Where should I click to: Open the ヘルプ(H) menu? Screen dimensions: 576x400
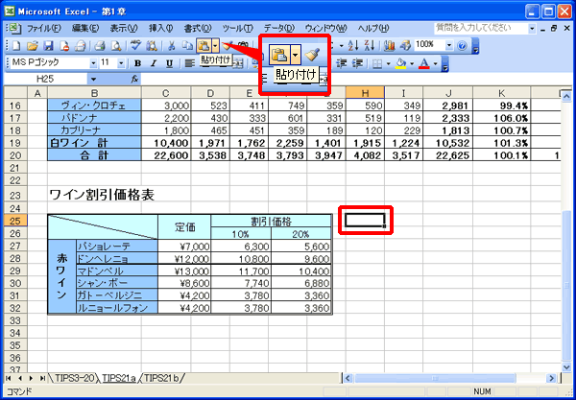click(x=373, y=28)
